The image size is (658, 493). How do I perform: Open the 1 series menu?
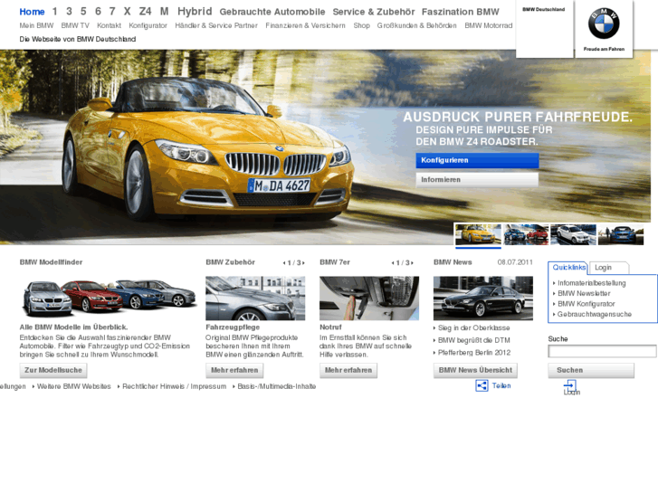click(x=54, y=12)
